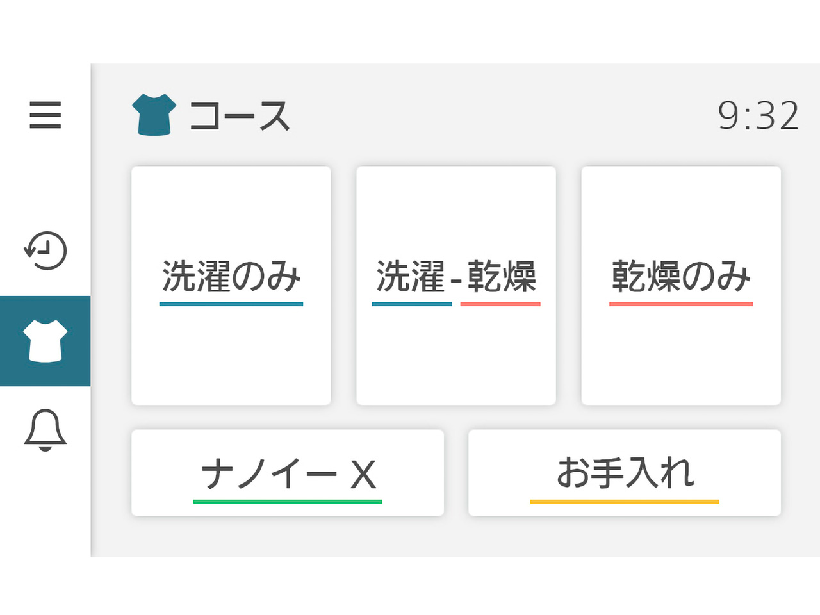Select the 洗濯のみ wash-only course
Screen dimensions: 820x615
coord(231,285)
